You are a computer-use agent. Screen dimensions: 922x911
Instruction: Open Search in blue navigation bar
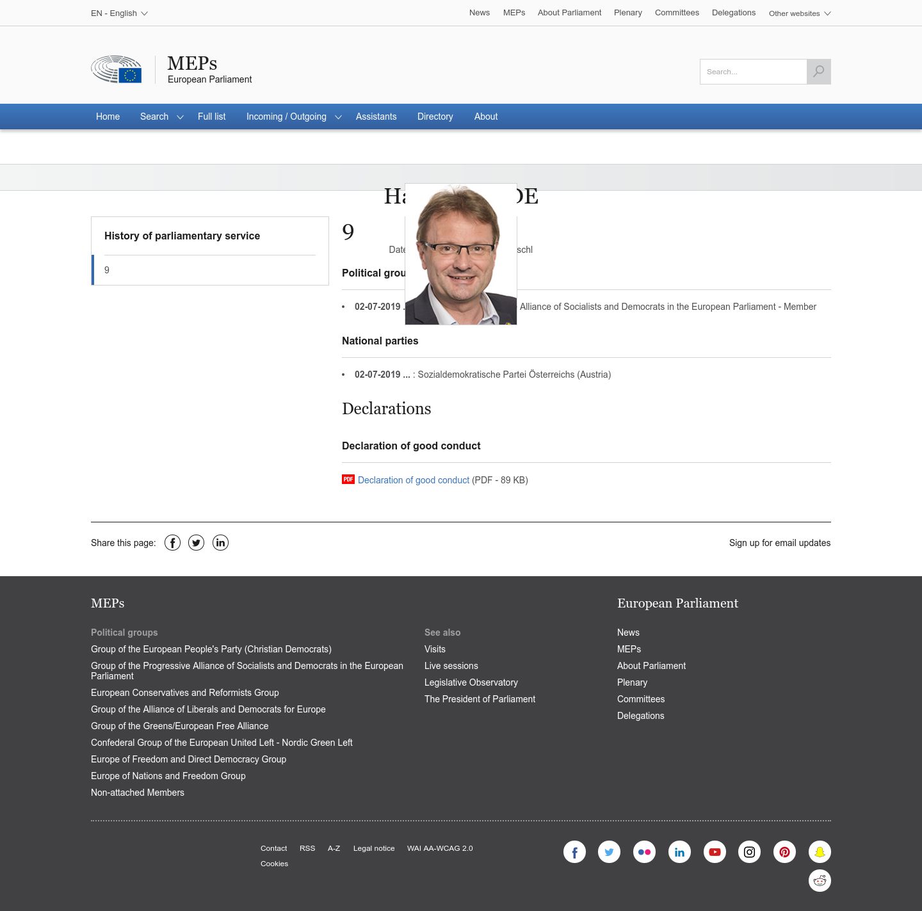(154, 117)
